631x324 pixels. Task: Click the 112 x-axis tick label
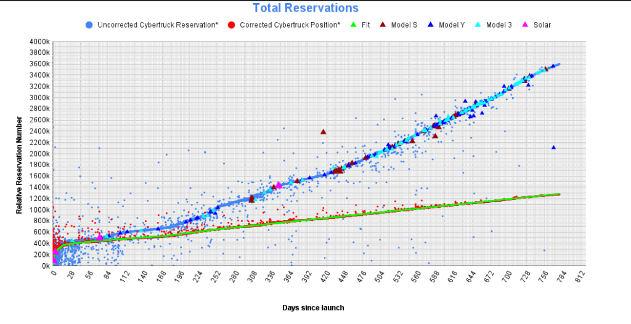(125, 276)
